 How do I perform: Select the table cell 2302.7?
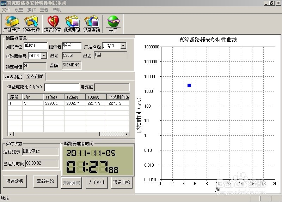75,103
